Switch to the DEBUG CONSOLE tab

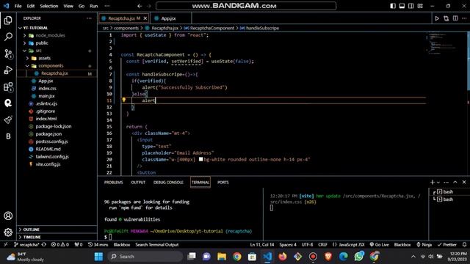click(168, 183)
